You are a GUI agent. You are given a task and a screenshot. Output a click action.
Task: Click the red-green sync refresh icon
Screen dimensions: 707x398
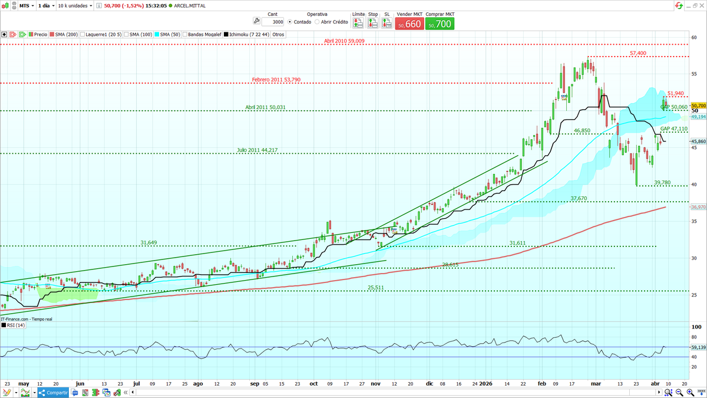678,5
